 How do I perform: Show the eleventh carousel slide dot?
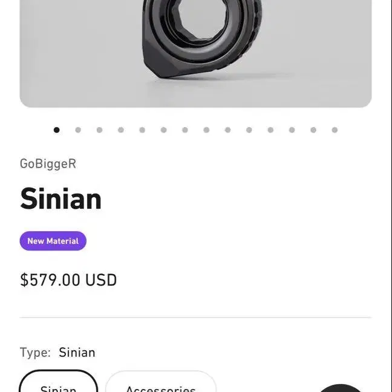coord(270,130)
